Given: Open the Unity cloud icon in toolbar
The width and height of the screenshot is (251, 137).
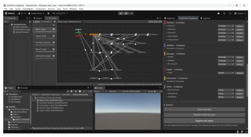Looking at the screenshot, I should tap(218, 13).
